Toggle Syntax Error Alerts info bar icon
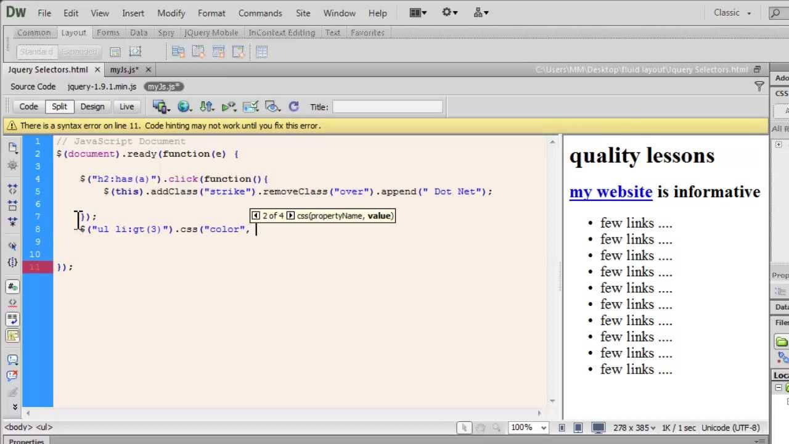Image resolution: width=789 pixels, height=444 pixels. coord(13,335)
